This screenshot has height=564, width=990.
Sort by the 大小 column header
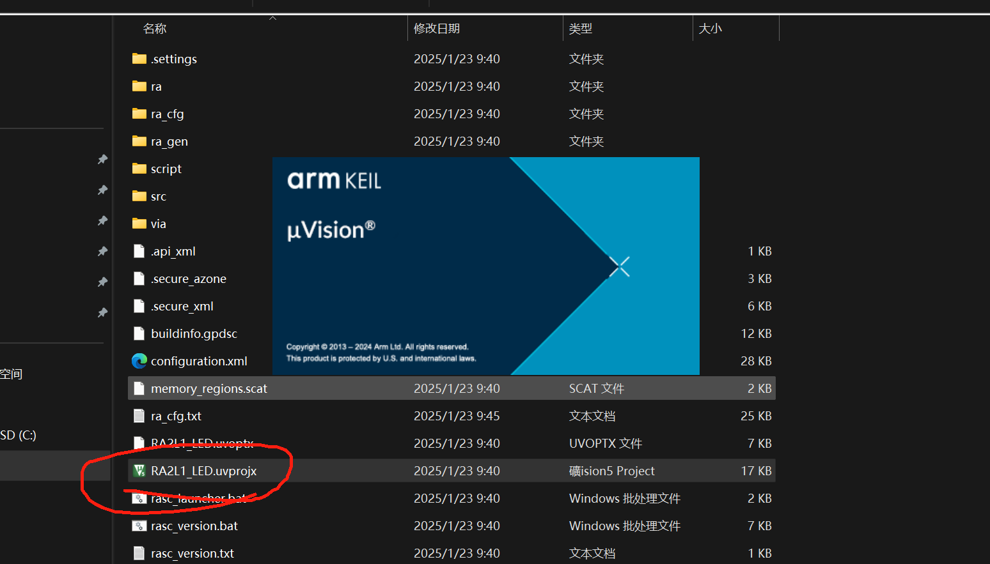tap(710, 29)
